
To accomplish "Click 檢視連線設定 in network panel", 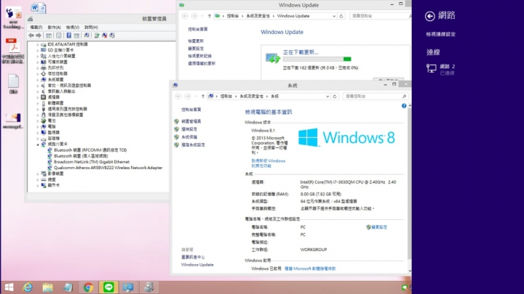I will pos(440,34).
